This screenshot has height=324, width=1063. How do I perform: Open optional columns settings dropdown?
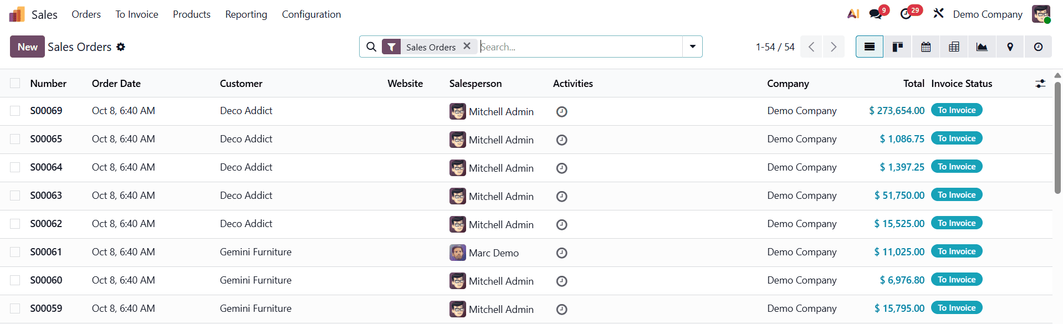tap(1040, 84)
